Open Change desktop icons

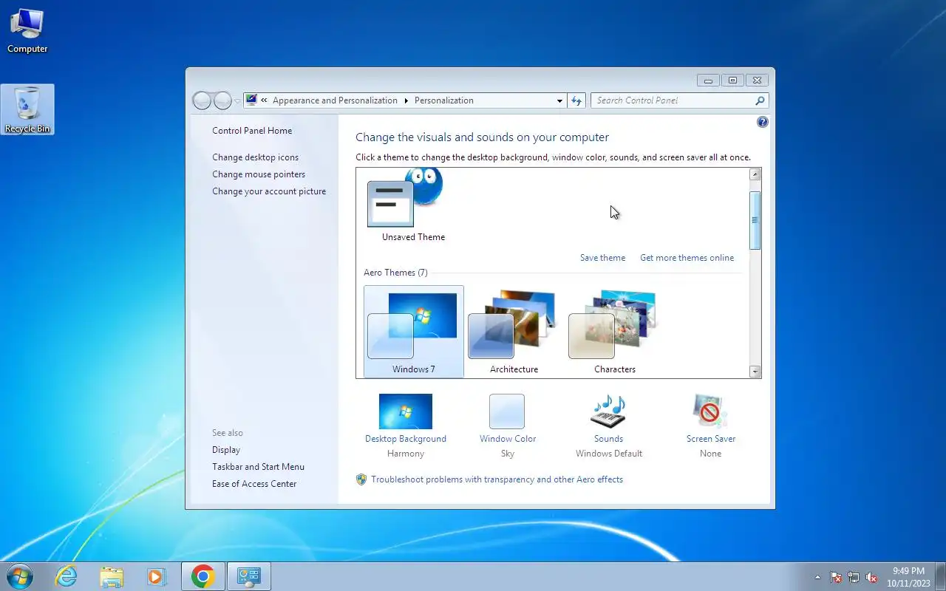[256, 157]
